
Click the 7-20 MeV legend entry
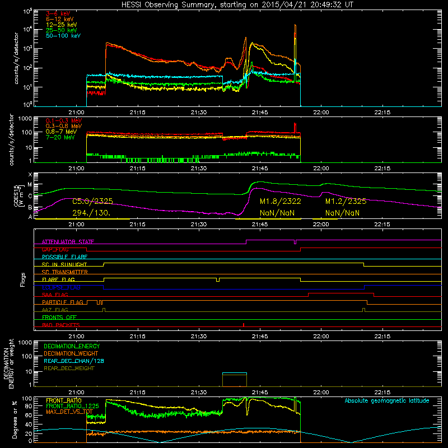click(60, 137)
